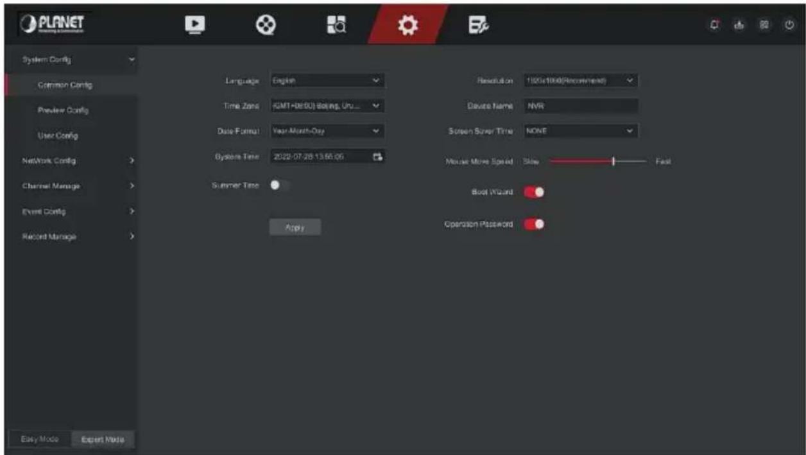Image resolution: width=806 pixels, height=455 pixels.
Task: Expand the Event Config section
Action: coord(71,211)
